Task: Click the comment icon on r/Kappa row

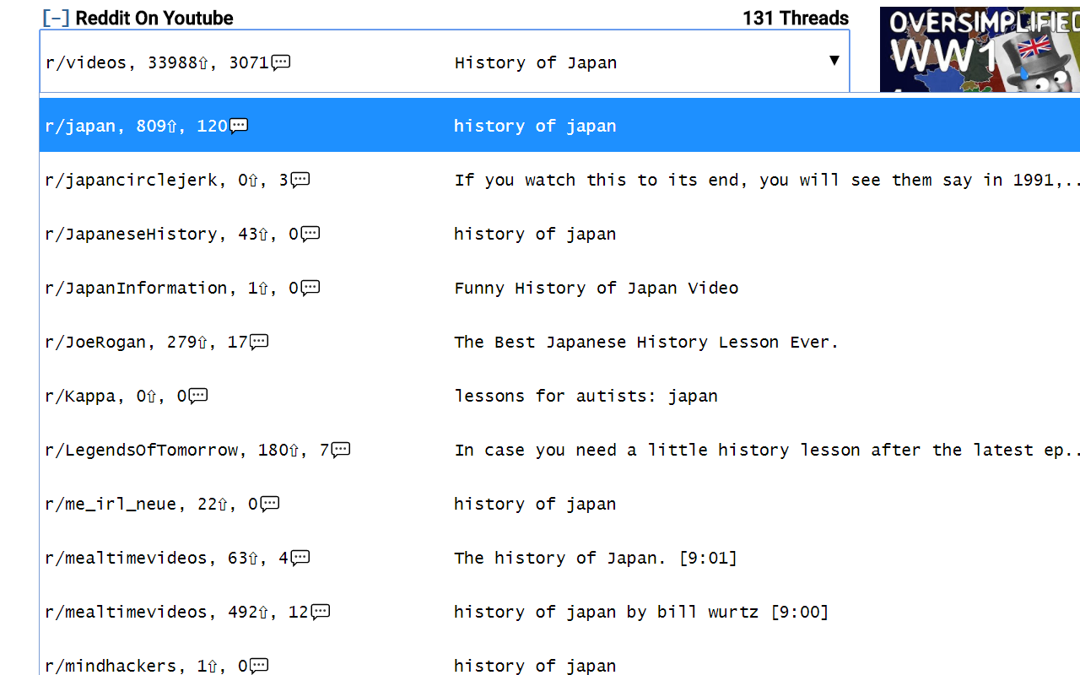Action: [x=198, y=396]
